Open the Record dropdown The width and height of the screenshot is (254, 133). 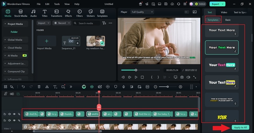click(x=62, y=23)
